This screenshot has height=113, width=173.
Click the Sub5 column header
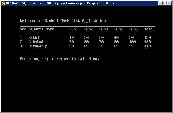click(x=133, y=29)
